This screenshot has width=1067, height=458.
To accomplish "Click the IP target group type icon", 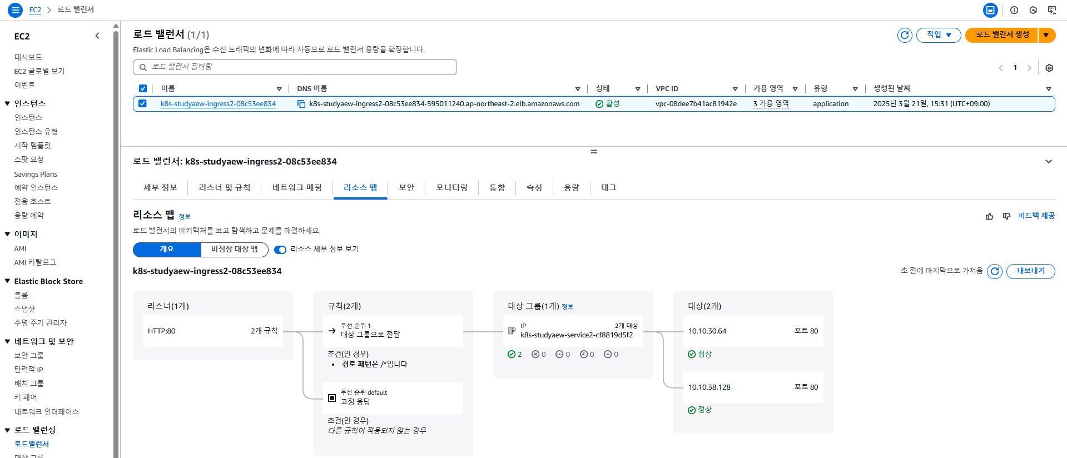I will [x=512, y=331].
